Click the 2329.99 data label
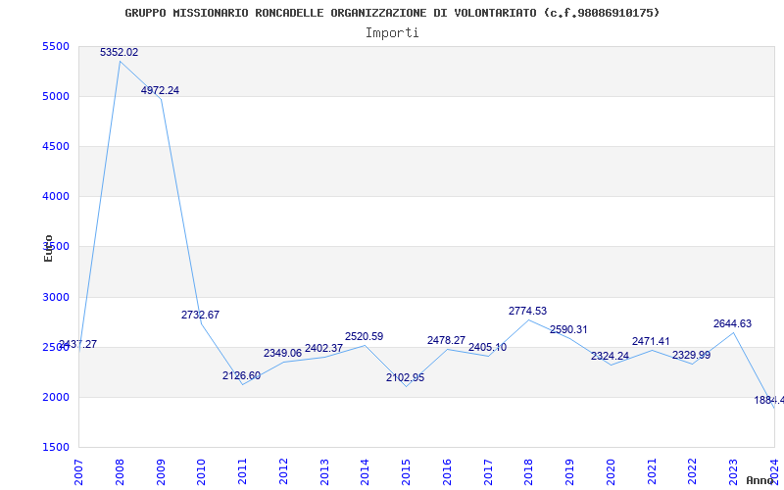 [691, 355]
